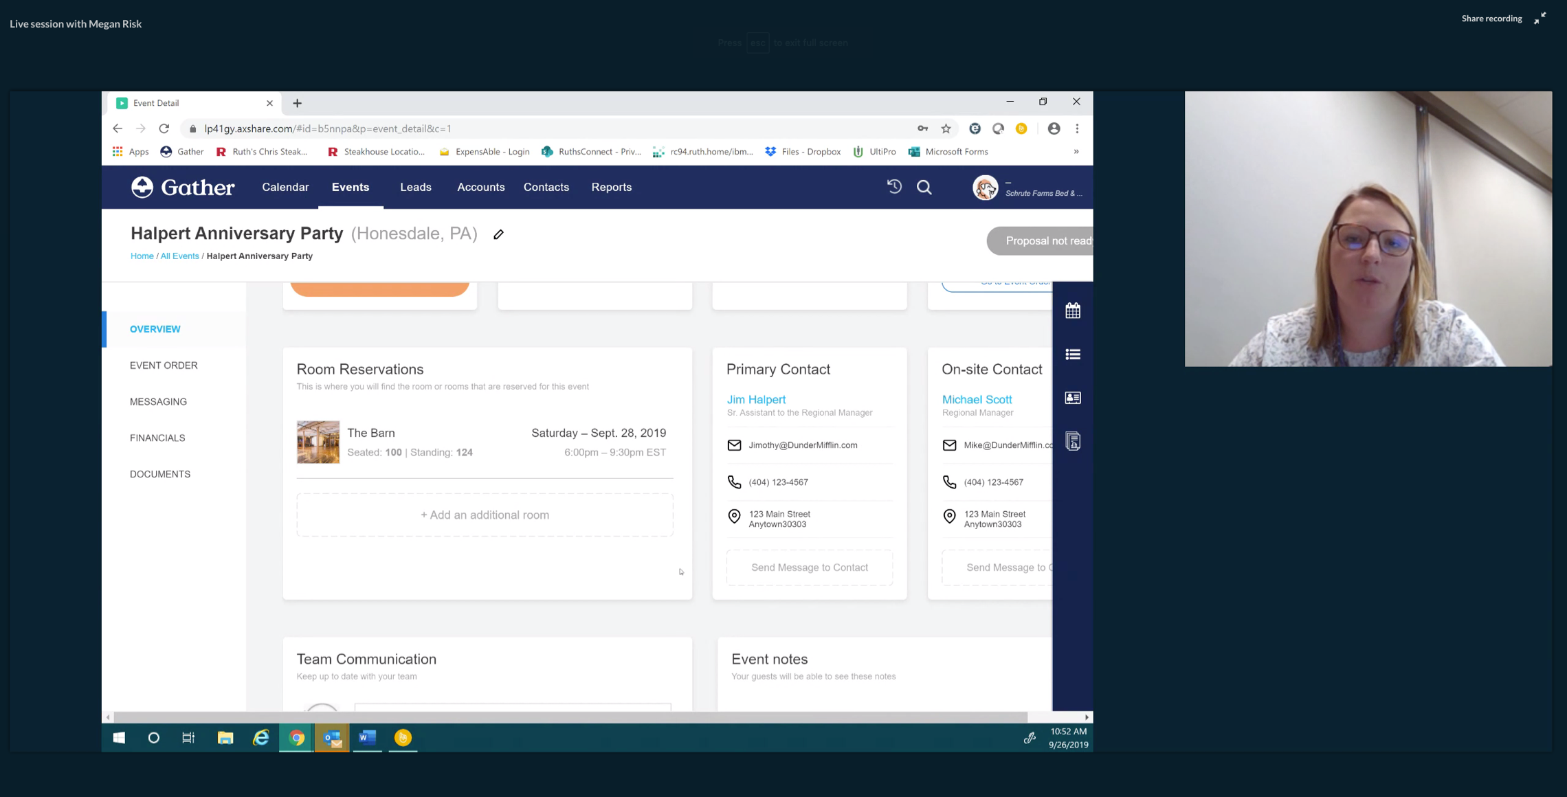
Task: Click the Gather logo in the header
Action: click(183, 187)
